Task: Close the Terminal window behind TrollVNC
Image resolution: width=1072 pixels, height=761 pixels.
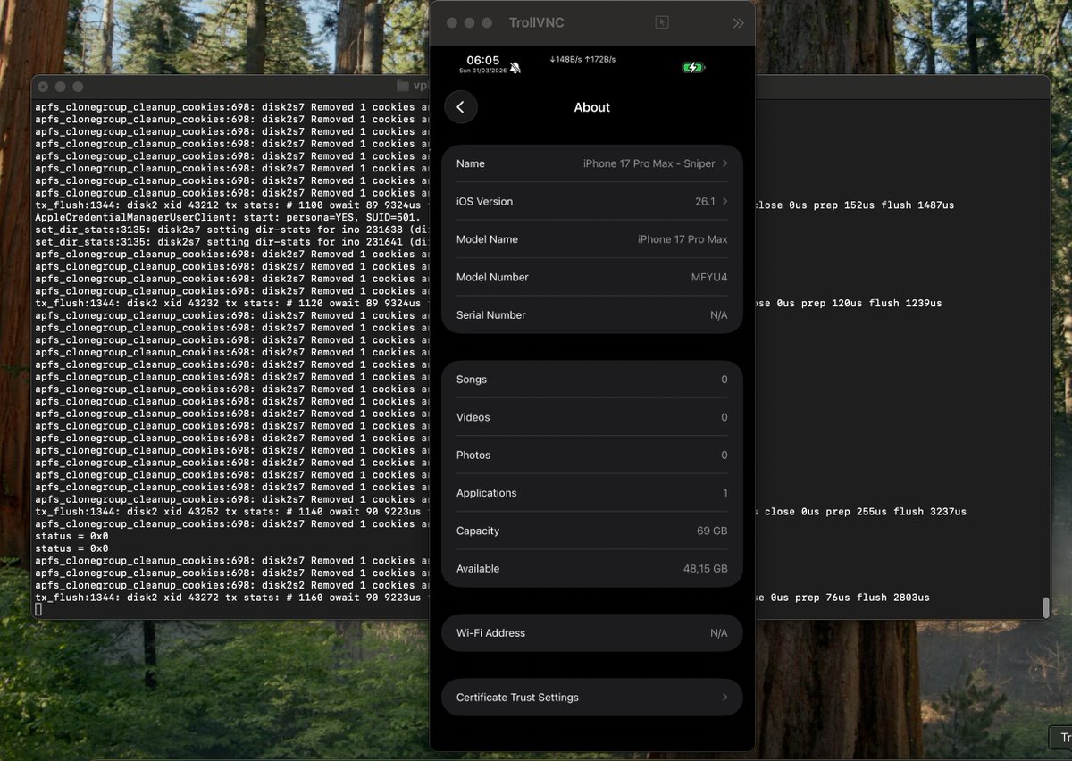Action: click(x=42, y=87)
